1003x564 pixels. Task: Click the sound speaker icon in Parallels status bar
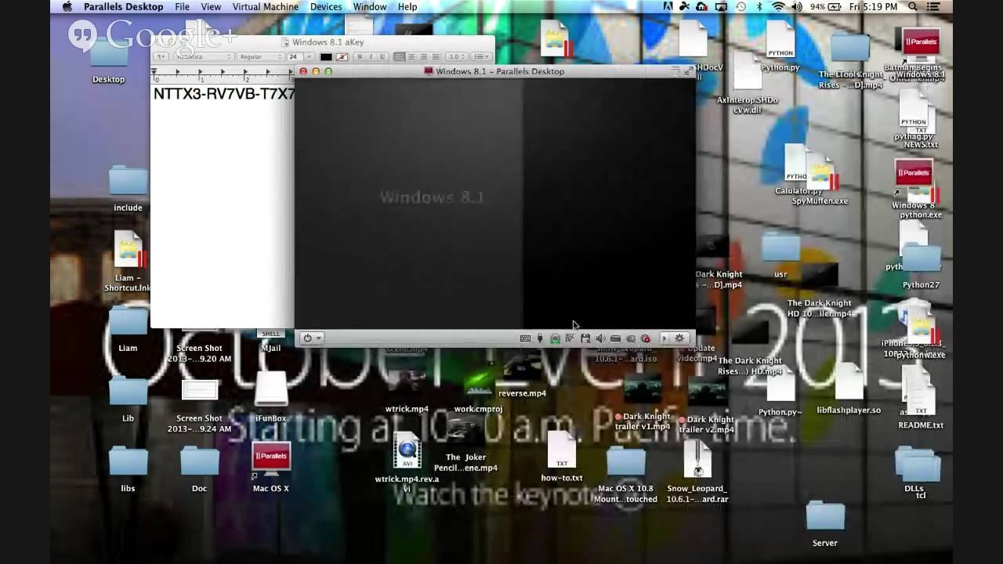click(x=600, y=338)
